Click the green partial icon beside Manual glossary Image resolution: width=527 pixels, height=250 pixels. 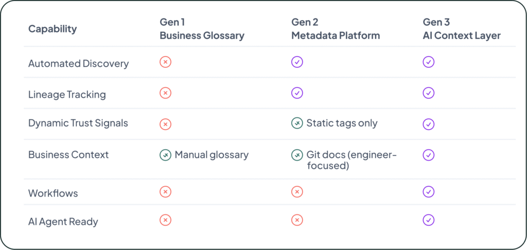coord(165,154)
